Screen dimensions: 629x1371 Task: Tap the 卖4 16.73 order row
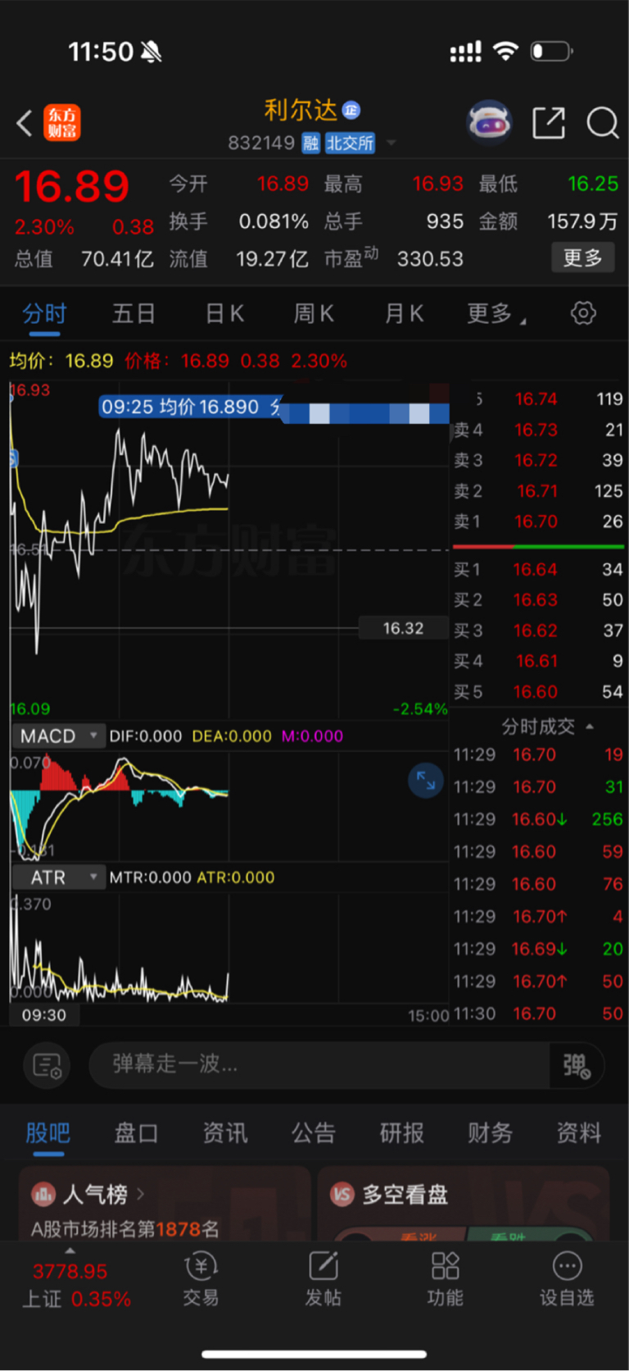pyautogui.click(x=538, y=430)
